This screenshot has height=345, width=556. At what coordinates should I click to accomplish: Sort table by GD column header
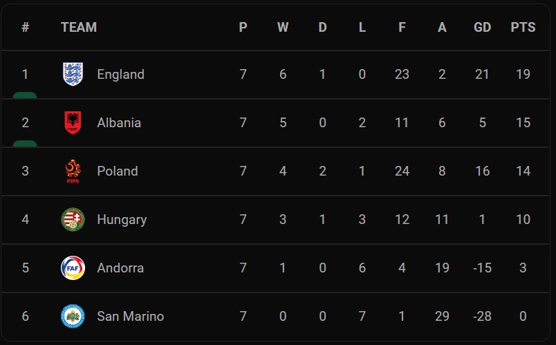pyautogui.click(x=482, y=27)
